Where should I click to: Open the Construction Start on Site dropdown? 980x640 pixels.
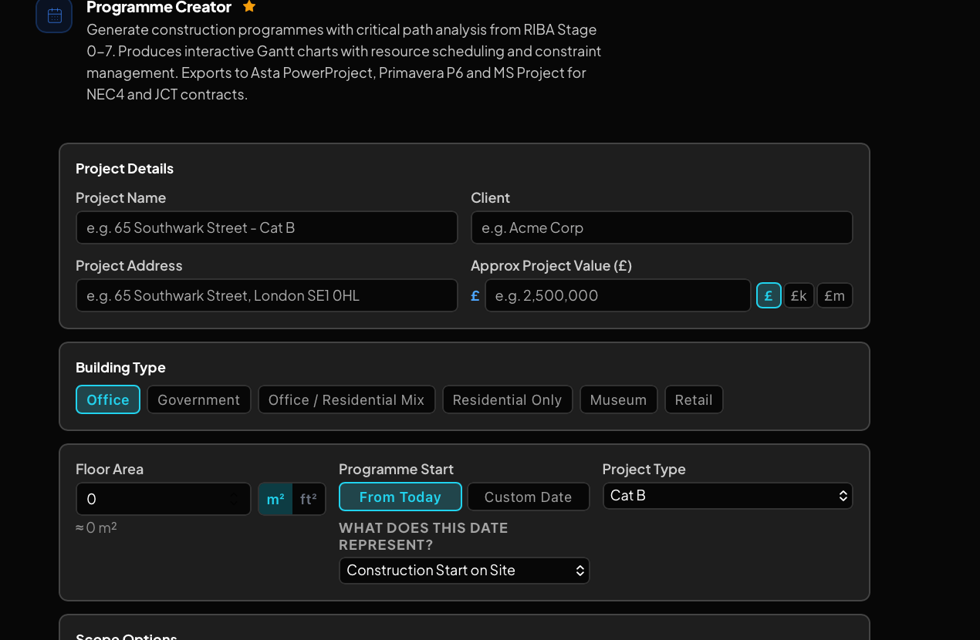tap(465, 571)
